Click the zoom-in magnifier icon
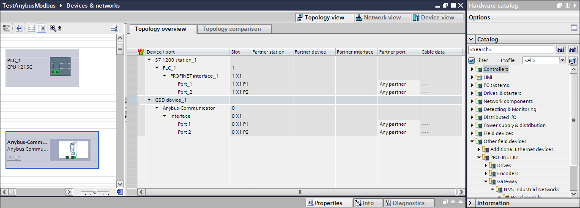 tap(53, 28)
